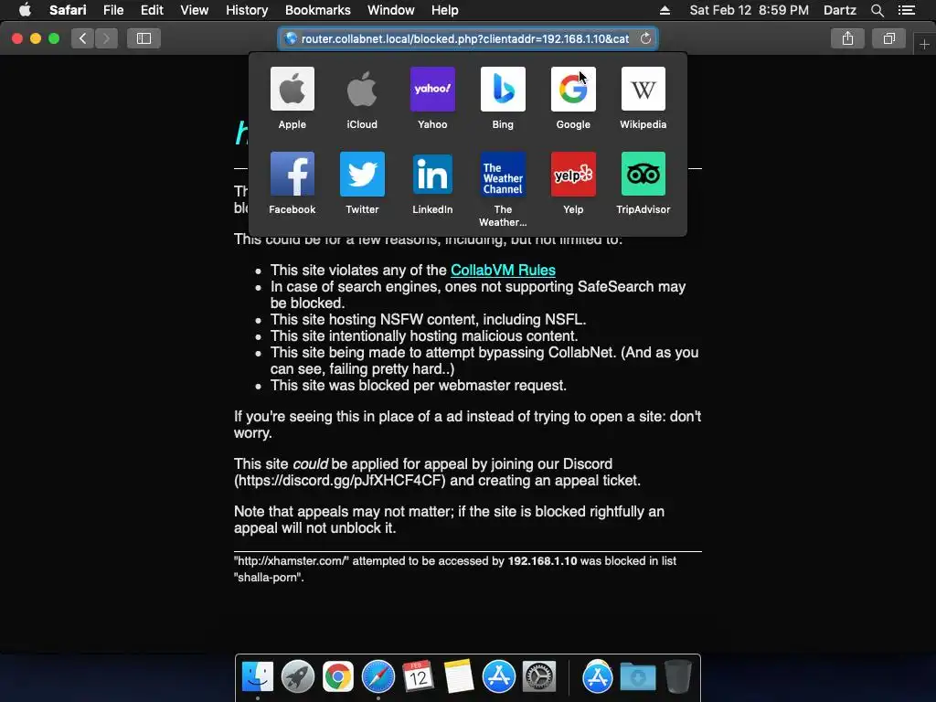936x702 pixels.
Task: Open the Help menu
Action: [x=445, y=10]
